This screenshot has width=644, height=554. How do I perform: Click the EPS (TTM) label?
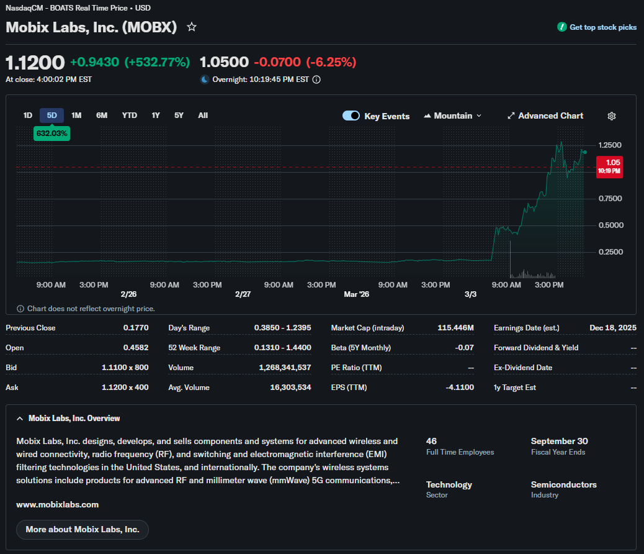coord(349,388)
